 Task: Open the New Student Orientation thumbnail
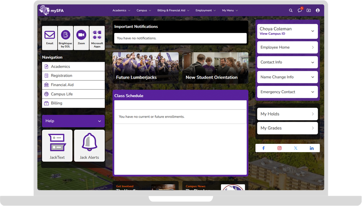coord(215,68)
